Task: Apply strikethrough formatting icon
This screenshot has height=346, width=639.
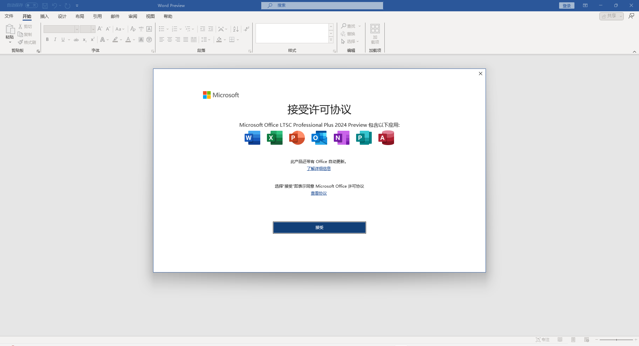Action: click(76, 40)
